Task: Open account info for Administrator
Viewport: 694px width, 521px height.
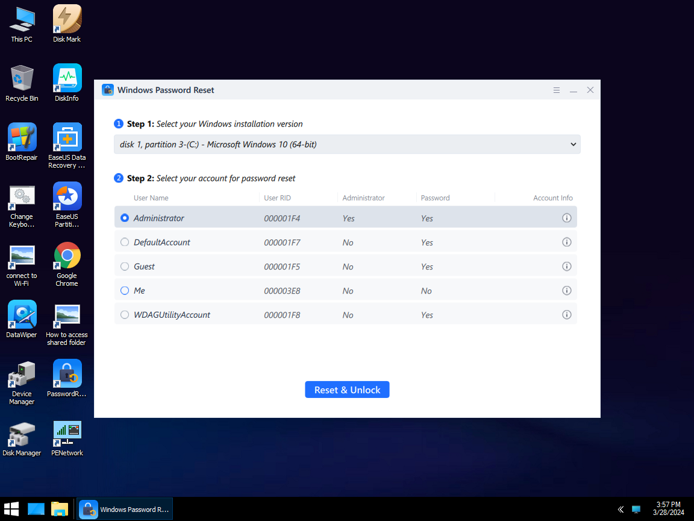Action: tap(566, 218)
